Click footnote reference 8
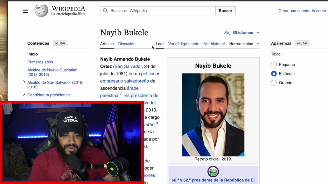Image resolution: width=328 pixels, height=184 pixels. tap(157, 123)
